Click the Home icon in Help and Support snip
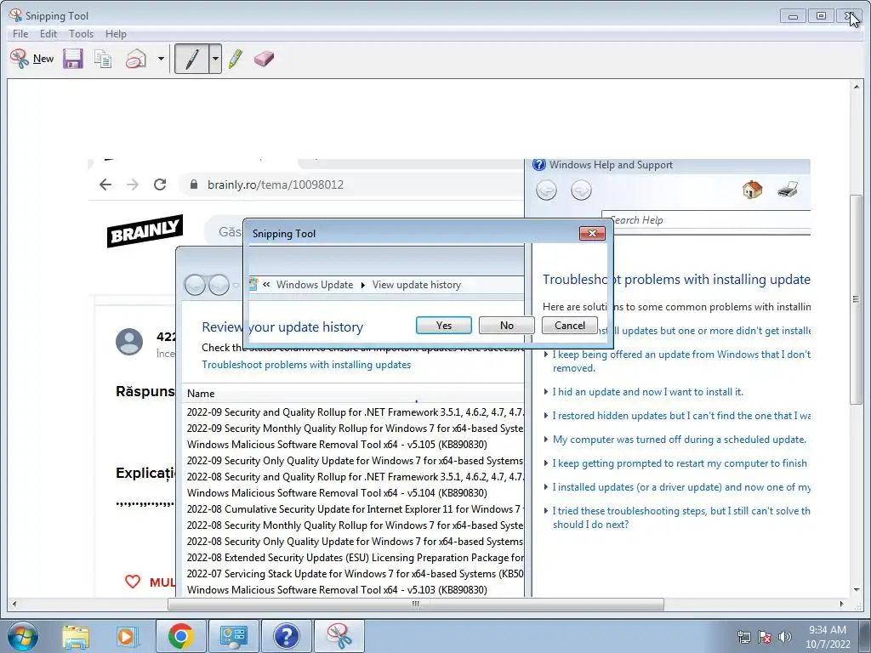 [752, 190]
